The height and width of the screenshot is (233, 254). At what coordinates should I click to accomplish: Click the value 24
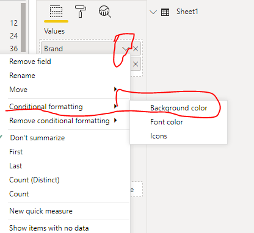(14, 36)
